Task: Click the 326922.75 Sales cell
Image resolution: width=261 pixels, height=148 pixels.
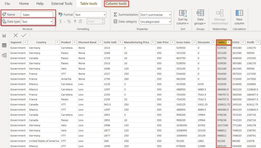Action: [224, 104]
